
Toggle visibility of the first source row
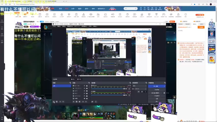click(x=84, y=86)
